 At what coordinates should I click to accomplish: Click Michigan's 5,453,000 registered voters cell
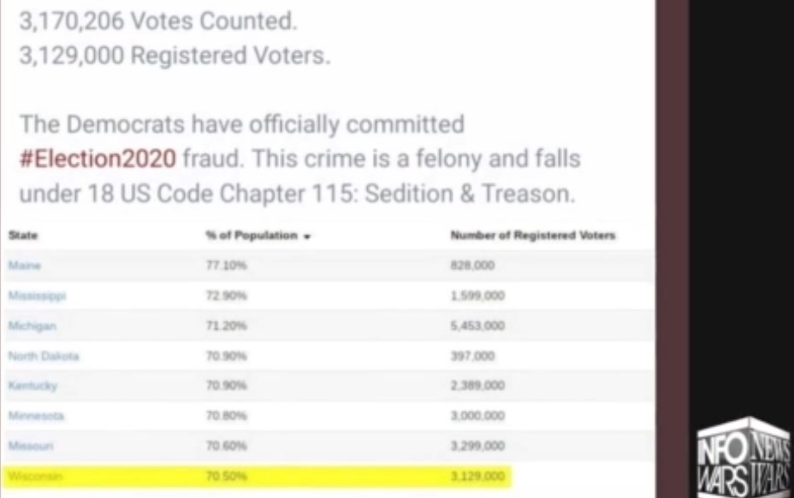(x=477, y=326)
